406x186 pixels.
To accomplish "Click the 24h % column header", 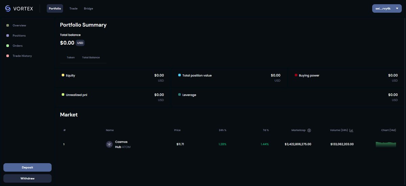I will [223, 130].
